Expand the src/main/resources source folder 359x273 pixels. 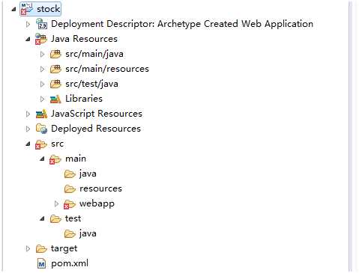coord(42,69)
